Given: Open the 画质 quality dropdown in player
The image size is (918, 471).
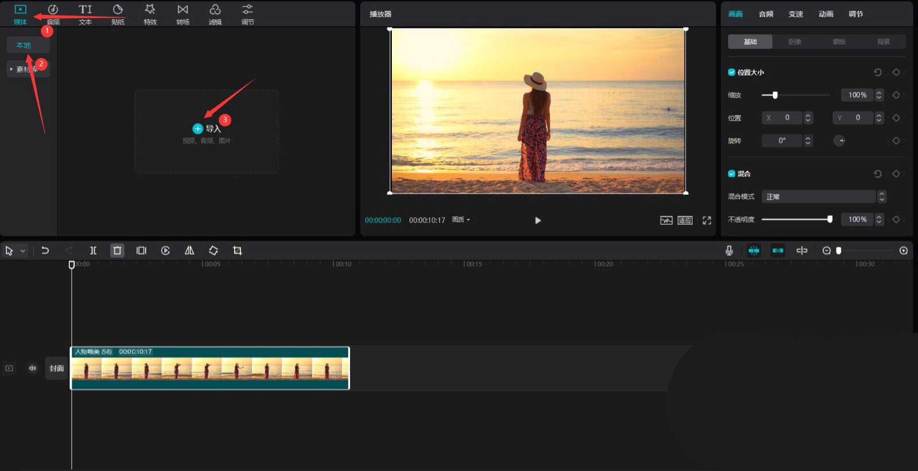Looking at the screenshot, I should click(461, 220).
